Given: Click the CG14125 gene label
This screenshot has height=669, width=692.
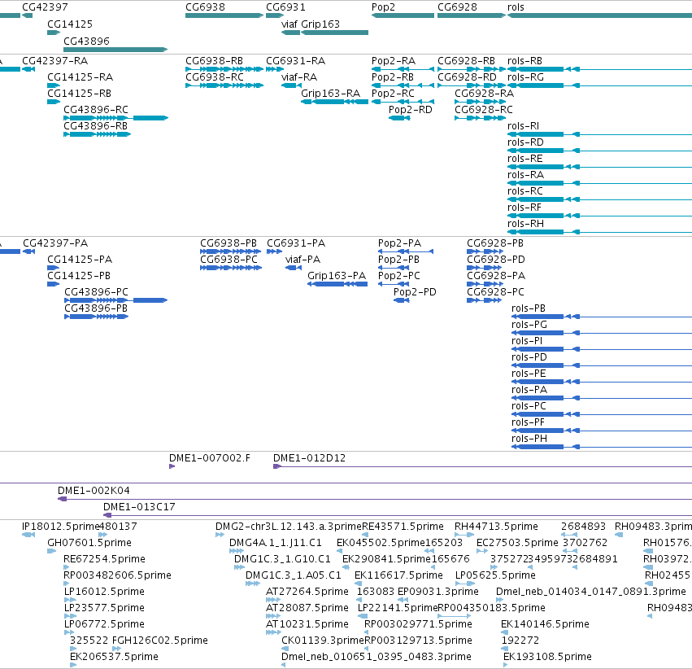Looking at the screenshot, I should coord(70,24).
